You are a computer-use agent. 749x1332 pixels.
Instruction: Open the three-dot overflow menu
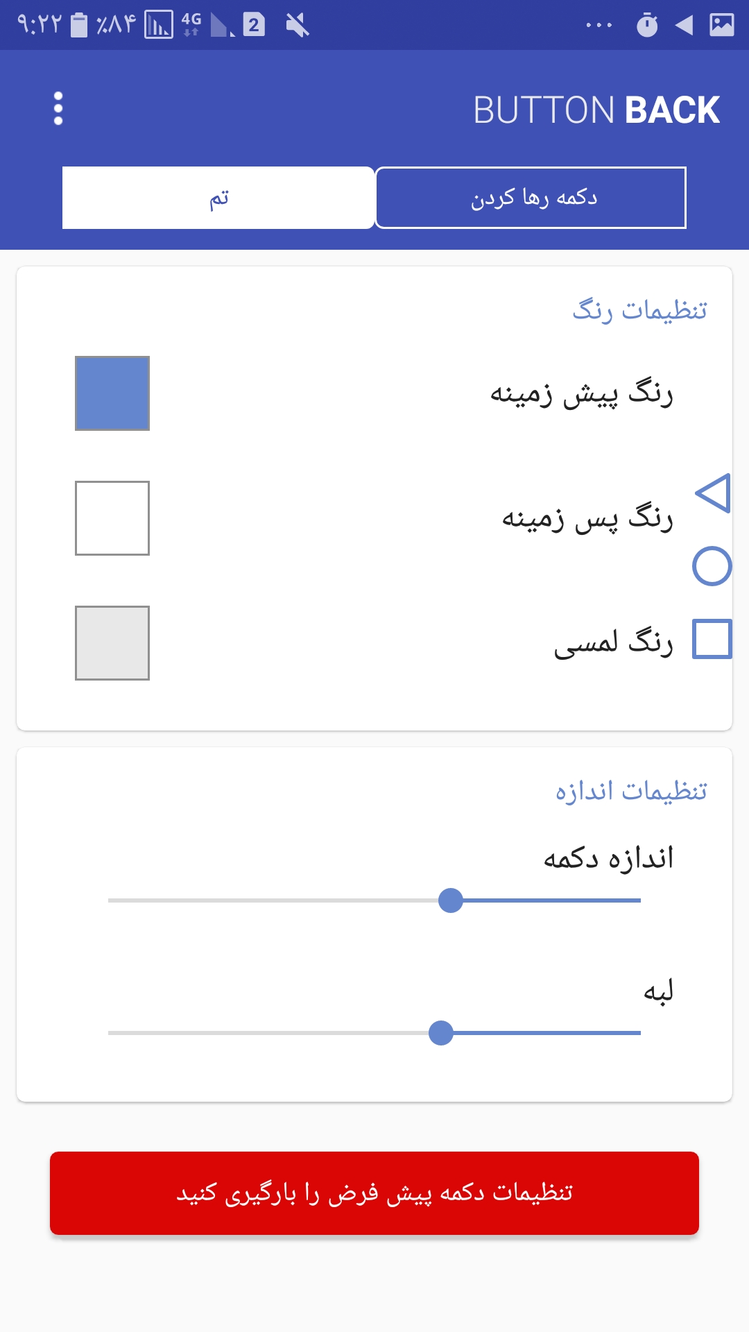pos(58,109)
